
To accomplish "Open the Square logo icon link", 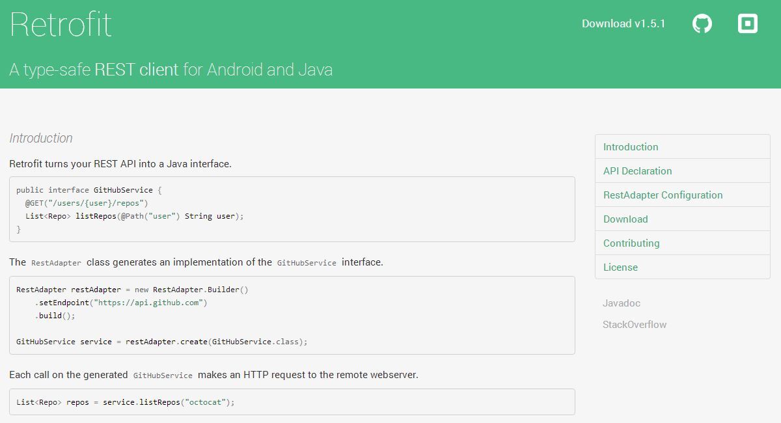I will pyautogui.click(x=748, y=23).
